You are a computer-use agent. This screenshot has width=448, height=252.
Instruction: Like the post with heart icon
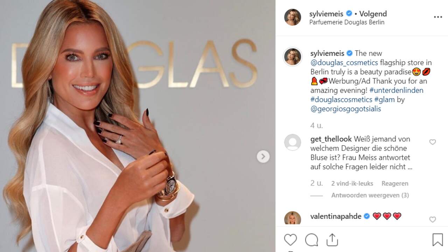290,240
